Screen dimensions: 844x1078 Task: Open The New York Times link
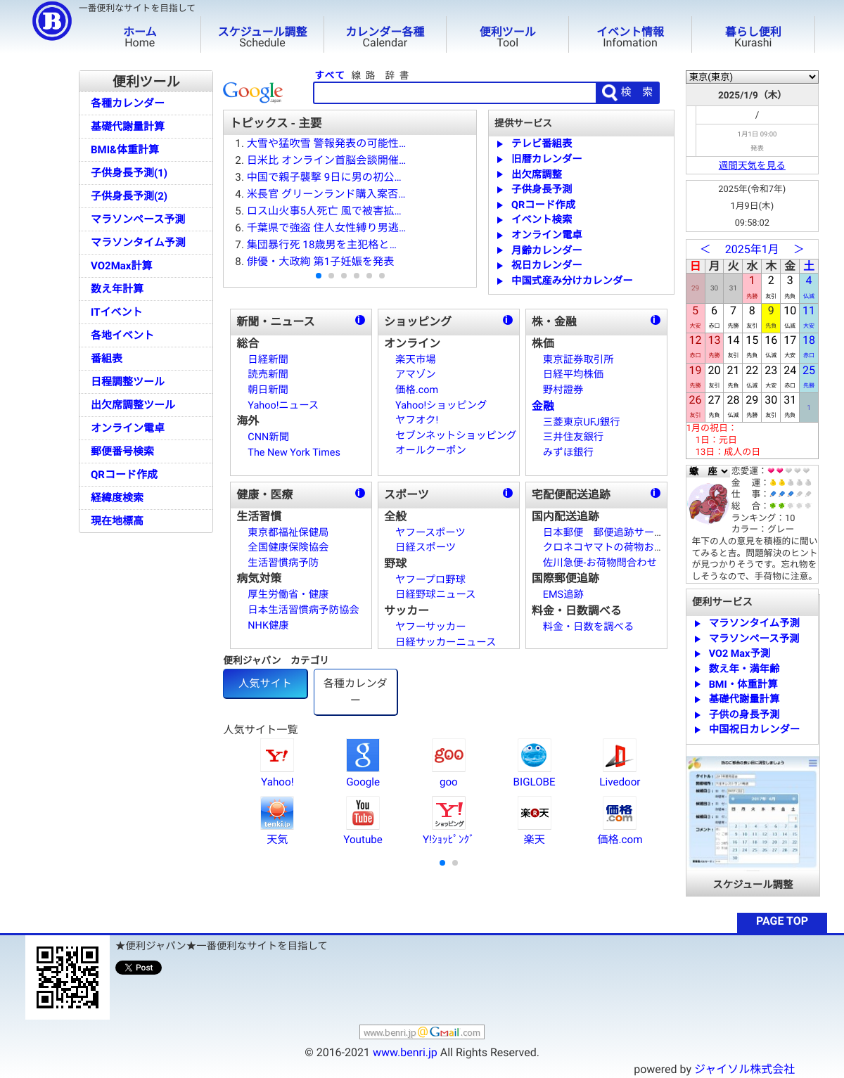(294, 452)
